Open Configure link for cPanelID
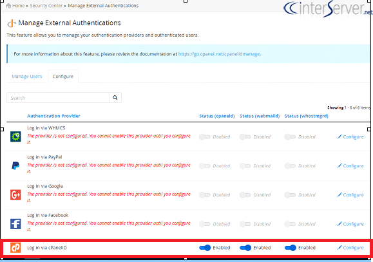This screenshot has width=373, height=262. [x=350, y=248]
